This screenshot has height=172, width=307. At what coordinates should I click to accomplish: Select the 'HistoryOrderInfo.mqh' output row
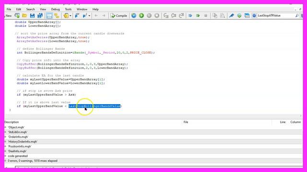click(x=153, y=141)
